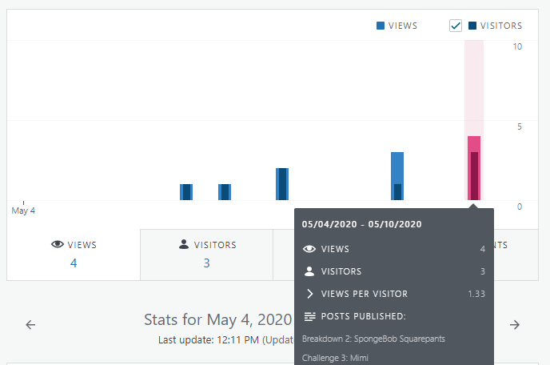Switch to the Visitors tab
The width and height of the screenshot is (550, 365).
click(x=206, y=254)
